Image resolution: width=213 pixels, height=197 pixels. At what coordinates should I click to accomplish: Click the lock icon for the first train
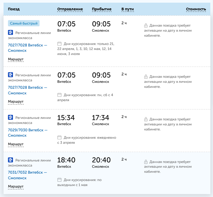pos(146,26)
